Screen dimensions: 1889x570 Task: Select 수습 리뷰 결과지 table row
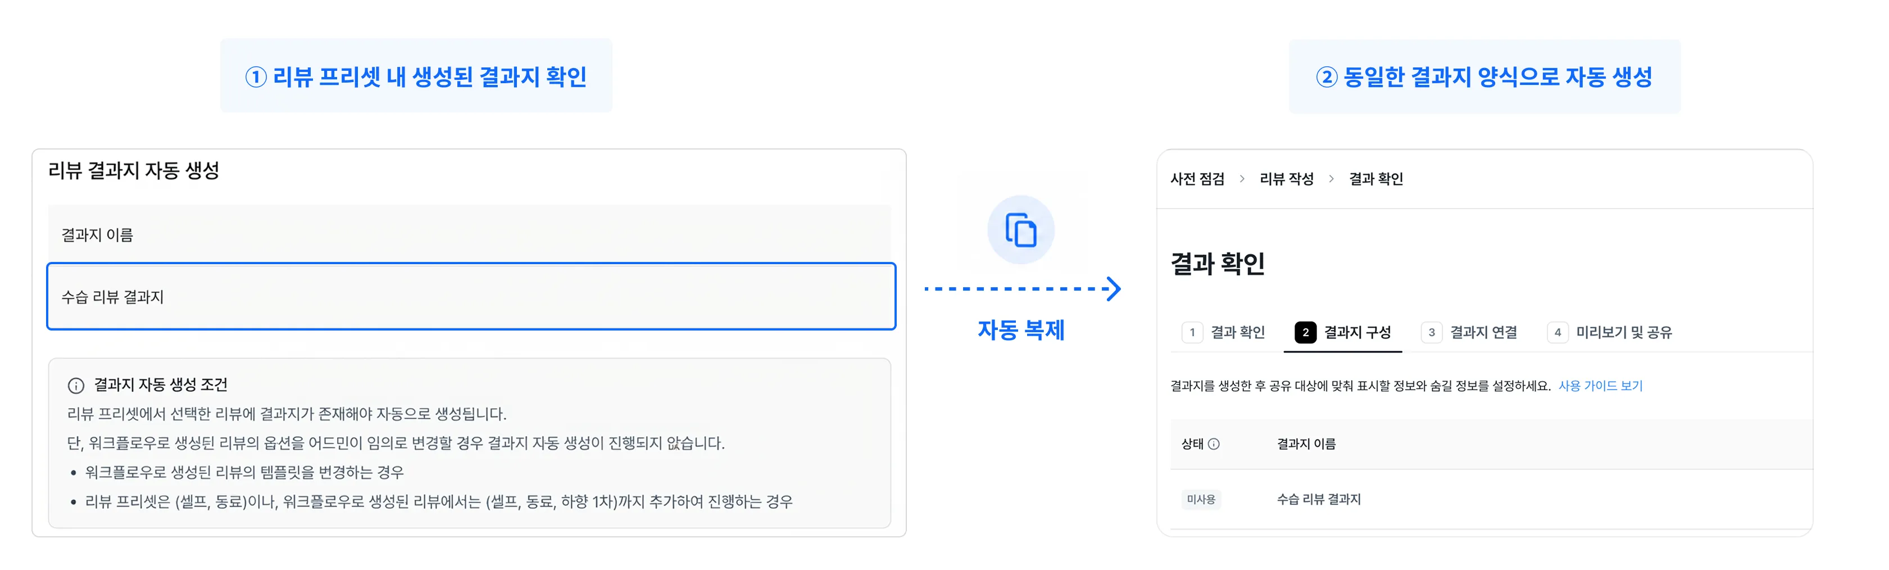1492,500
